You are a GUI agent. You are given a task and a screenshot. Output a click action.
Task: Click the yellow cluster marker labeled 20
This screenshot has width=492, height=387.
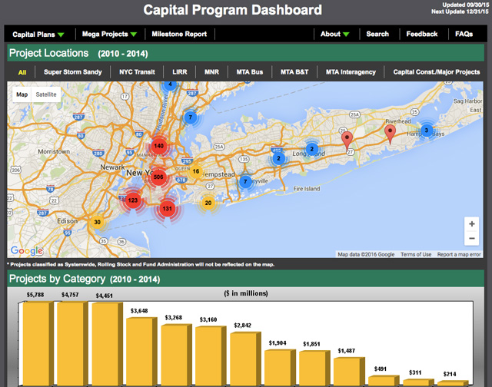click(208, 203)
